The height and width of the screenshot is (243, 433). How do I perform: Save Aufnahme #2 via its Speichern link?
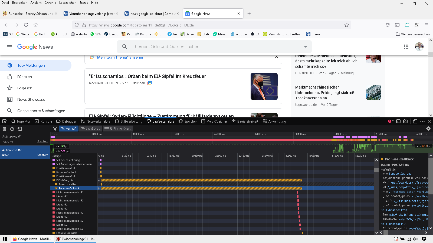[x=42, y=155]
